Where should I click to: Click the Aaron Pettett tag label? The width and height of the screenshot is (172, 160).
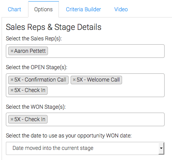click(x=30, y=51)
